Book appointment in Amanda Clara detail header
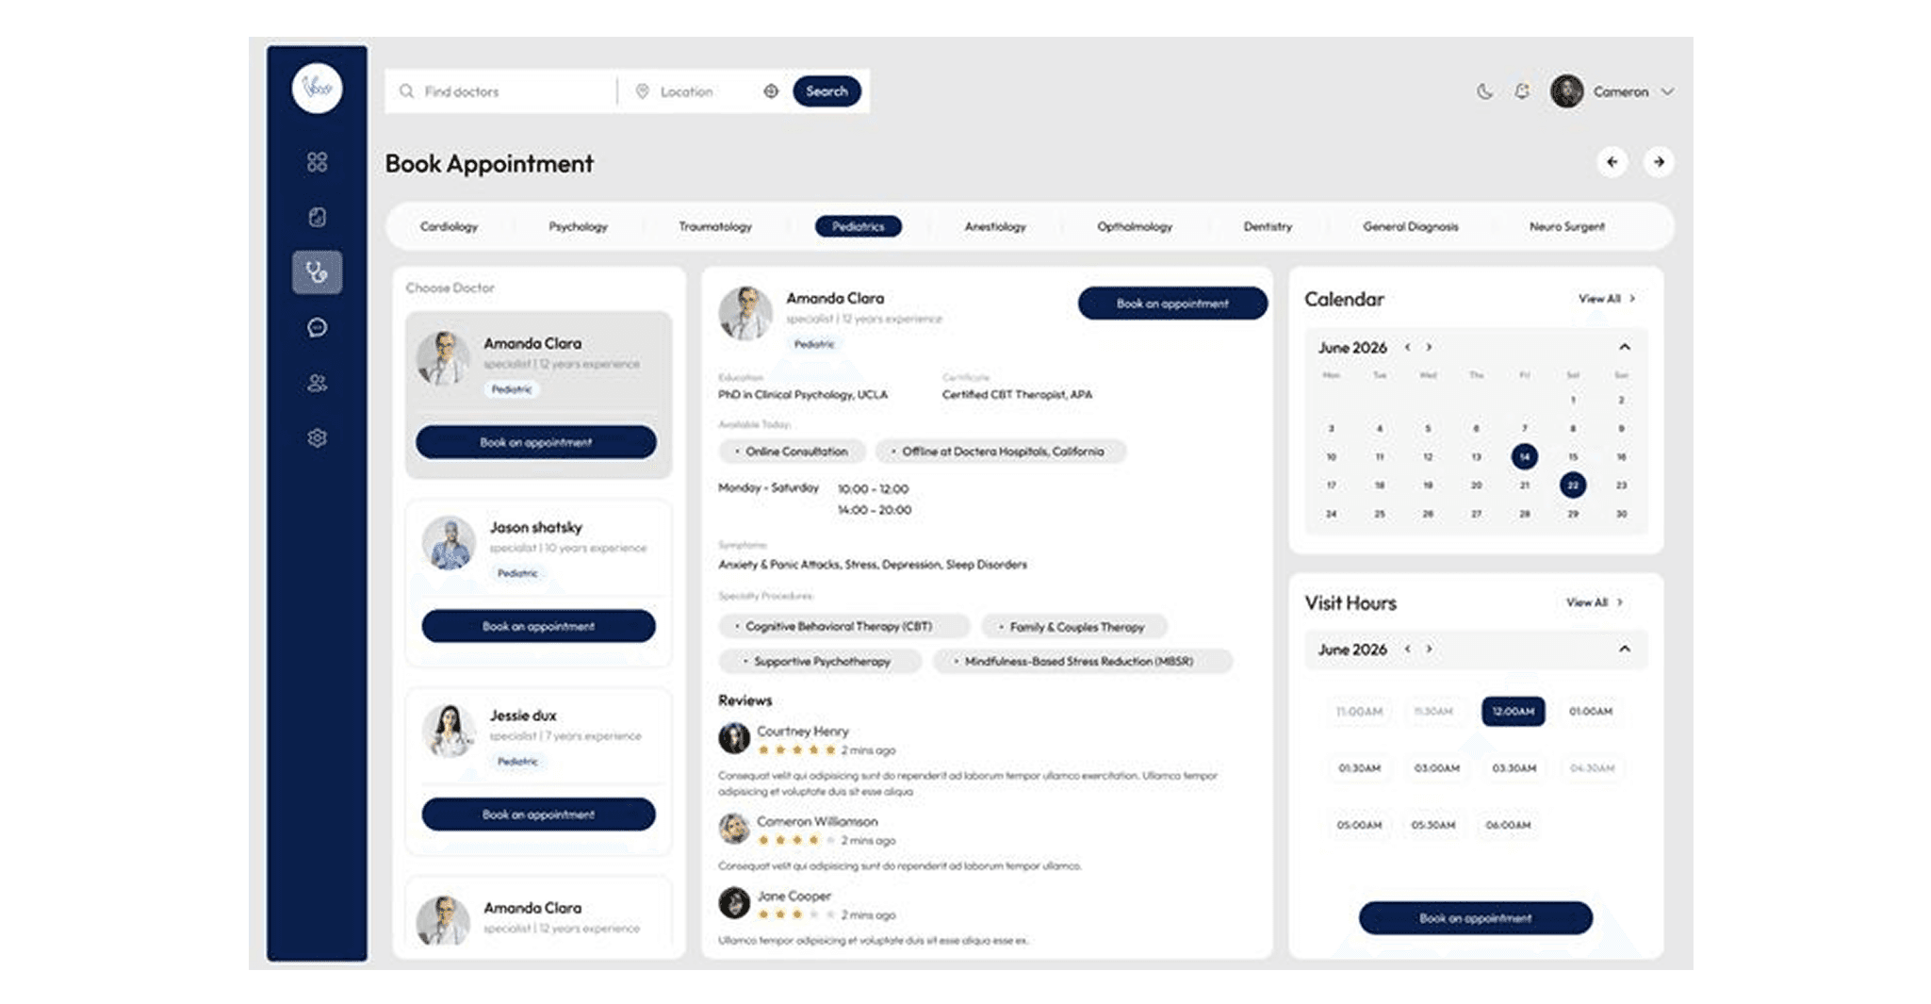 pos(1172,304)
